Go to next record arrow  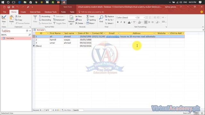click(x=53, y=110)
